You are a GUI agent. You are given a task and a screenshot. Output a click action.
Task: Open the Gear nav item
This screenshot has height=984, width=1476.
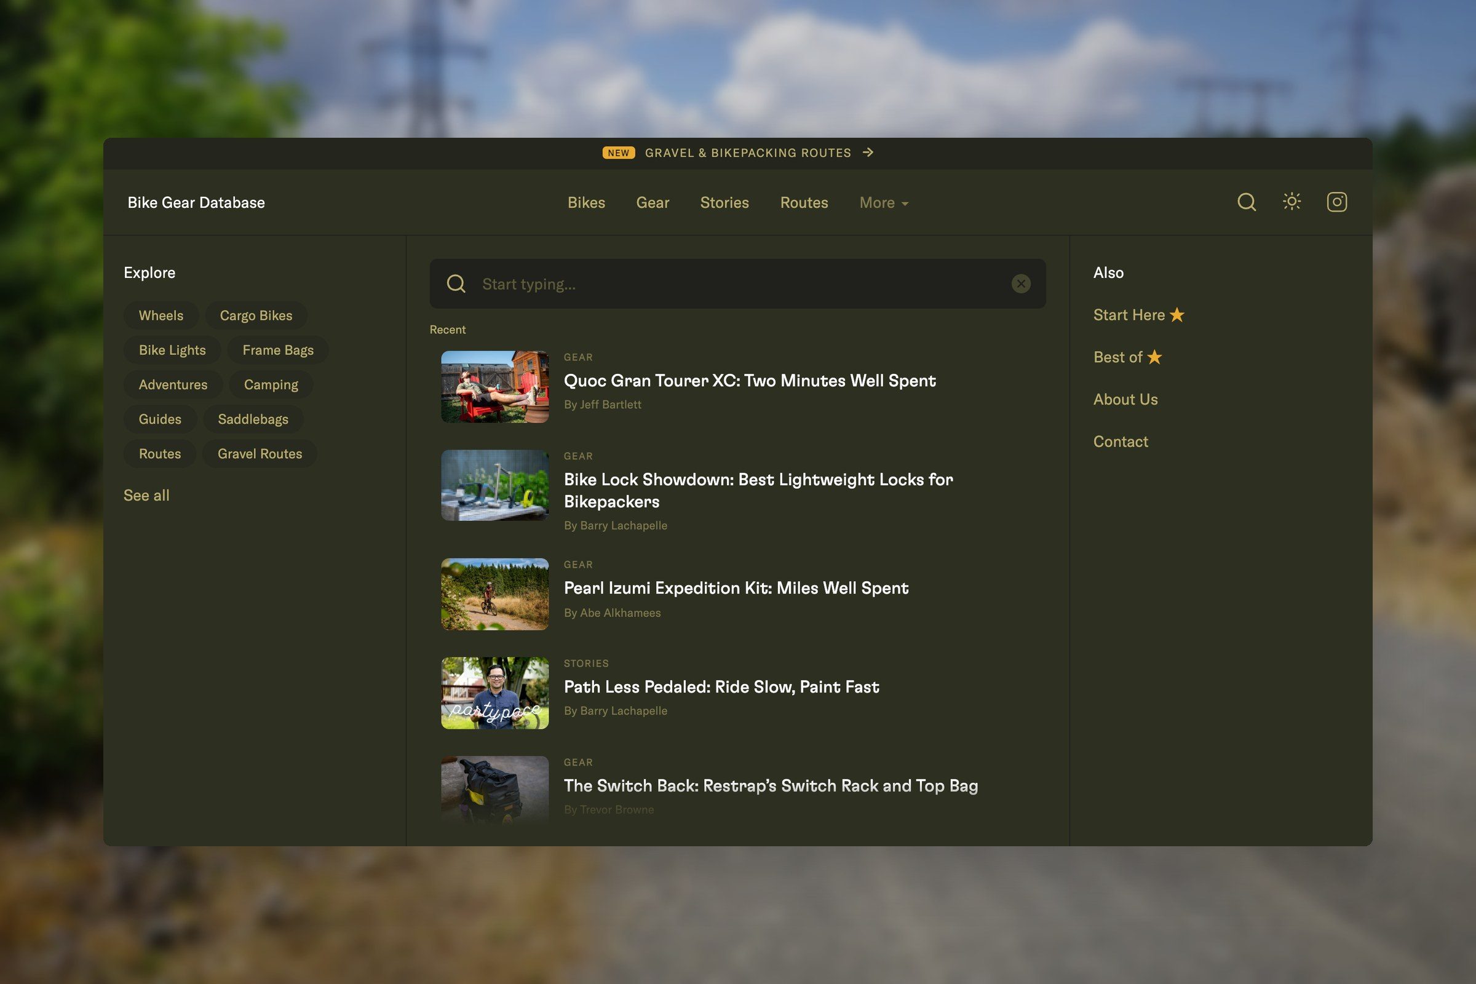pyautogui.click(x=653, y=203)
